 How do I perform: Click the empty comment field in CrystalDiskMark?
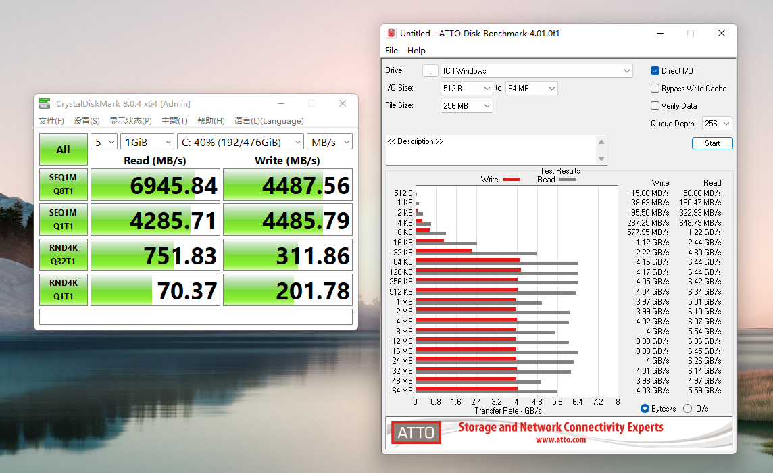196,317
